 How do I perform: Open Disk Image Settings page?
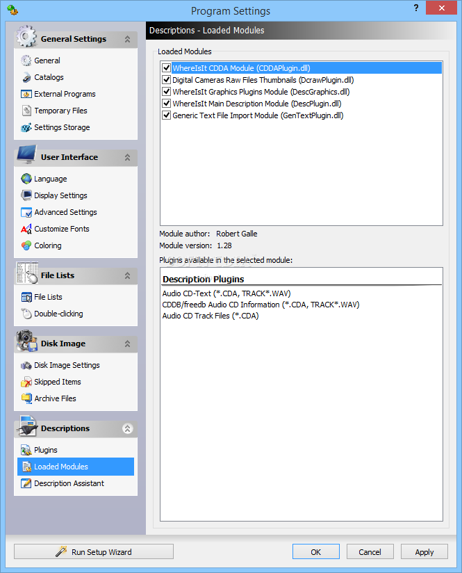coord(67,365)
